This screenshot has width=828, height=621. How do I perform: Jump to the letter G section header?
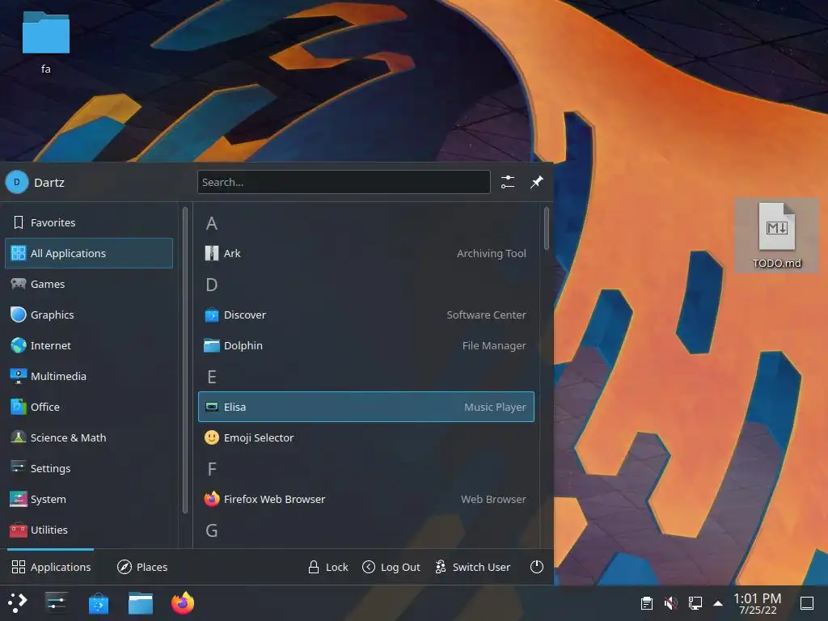pyautogui.click(x=211, y=530)
